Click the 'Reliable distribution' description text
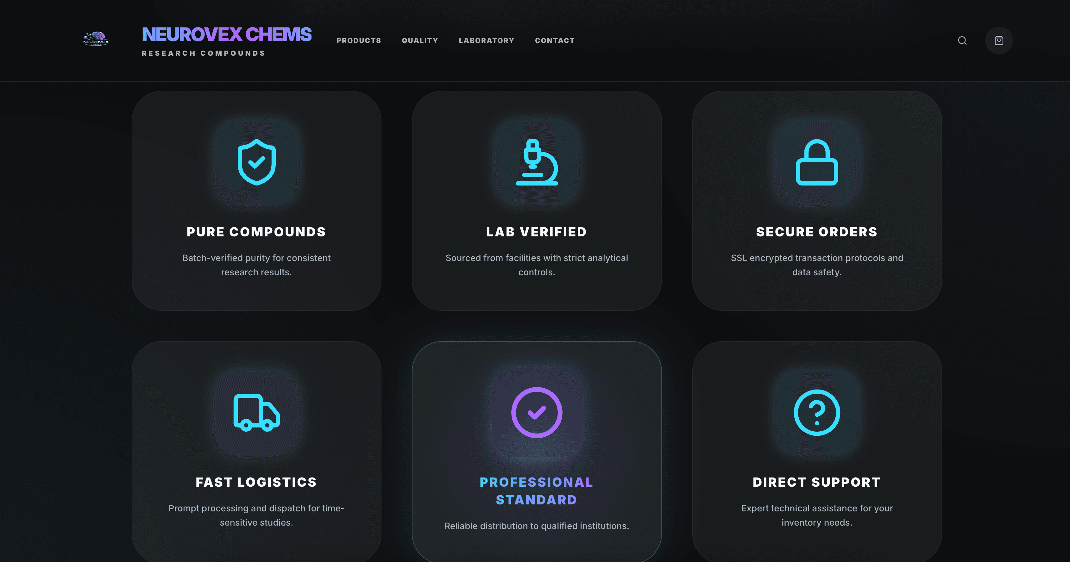The image size is (1070, 562). click(x=537, y=526)
